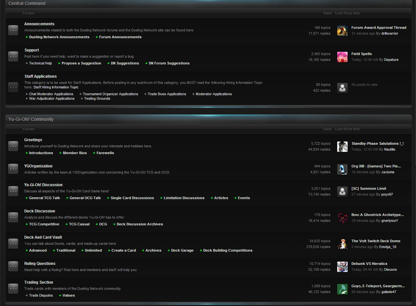Open War Adjudicator Applications subforum
The width and height of the screenshot is (416, 306).
(x=52, y=98)
